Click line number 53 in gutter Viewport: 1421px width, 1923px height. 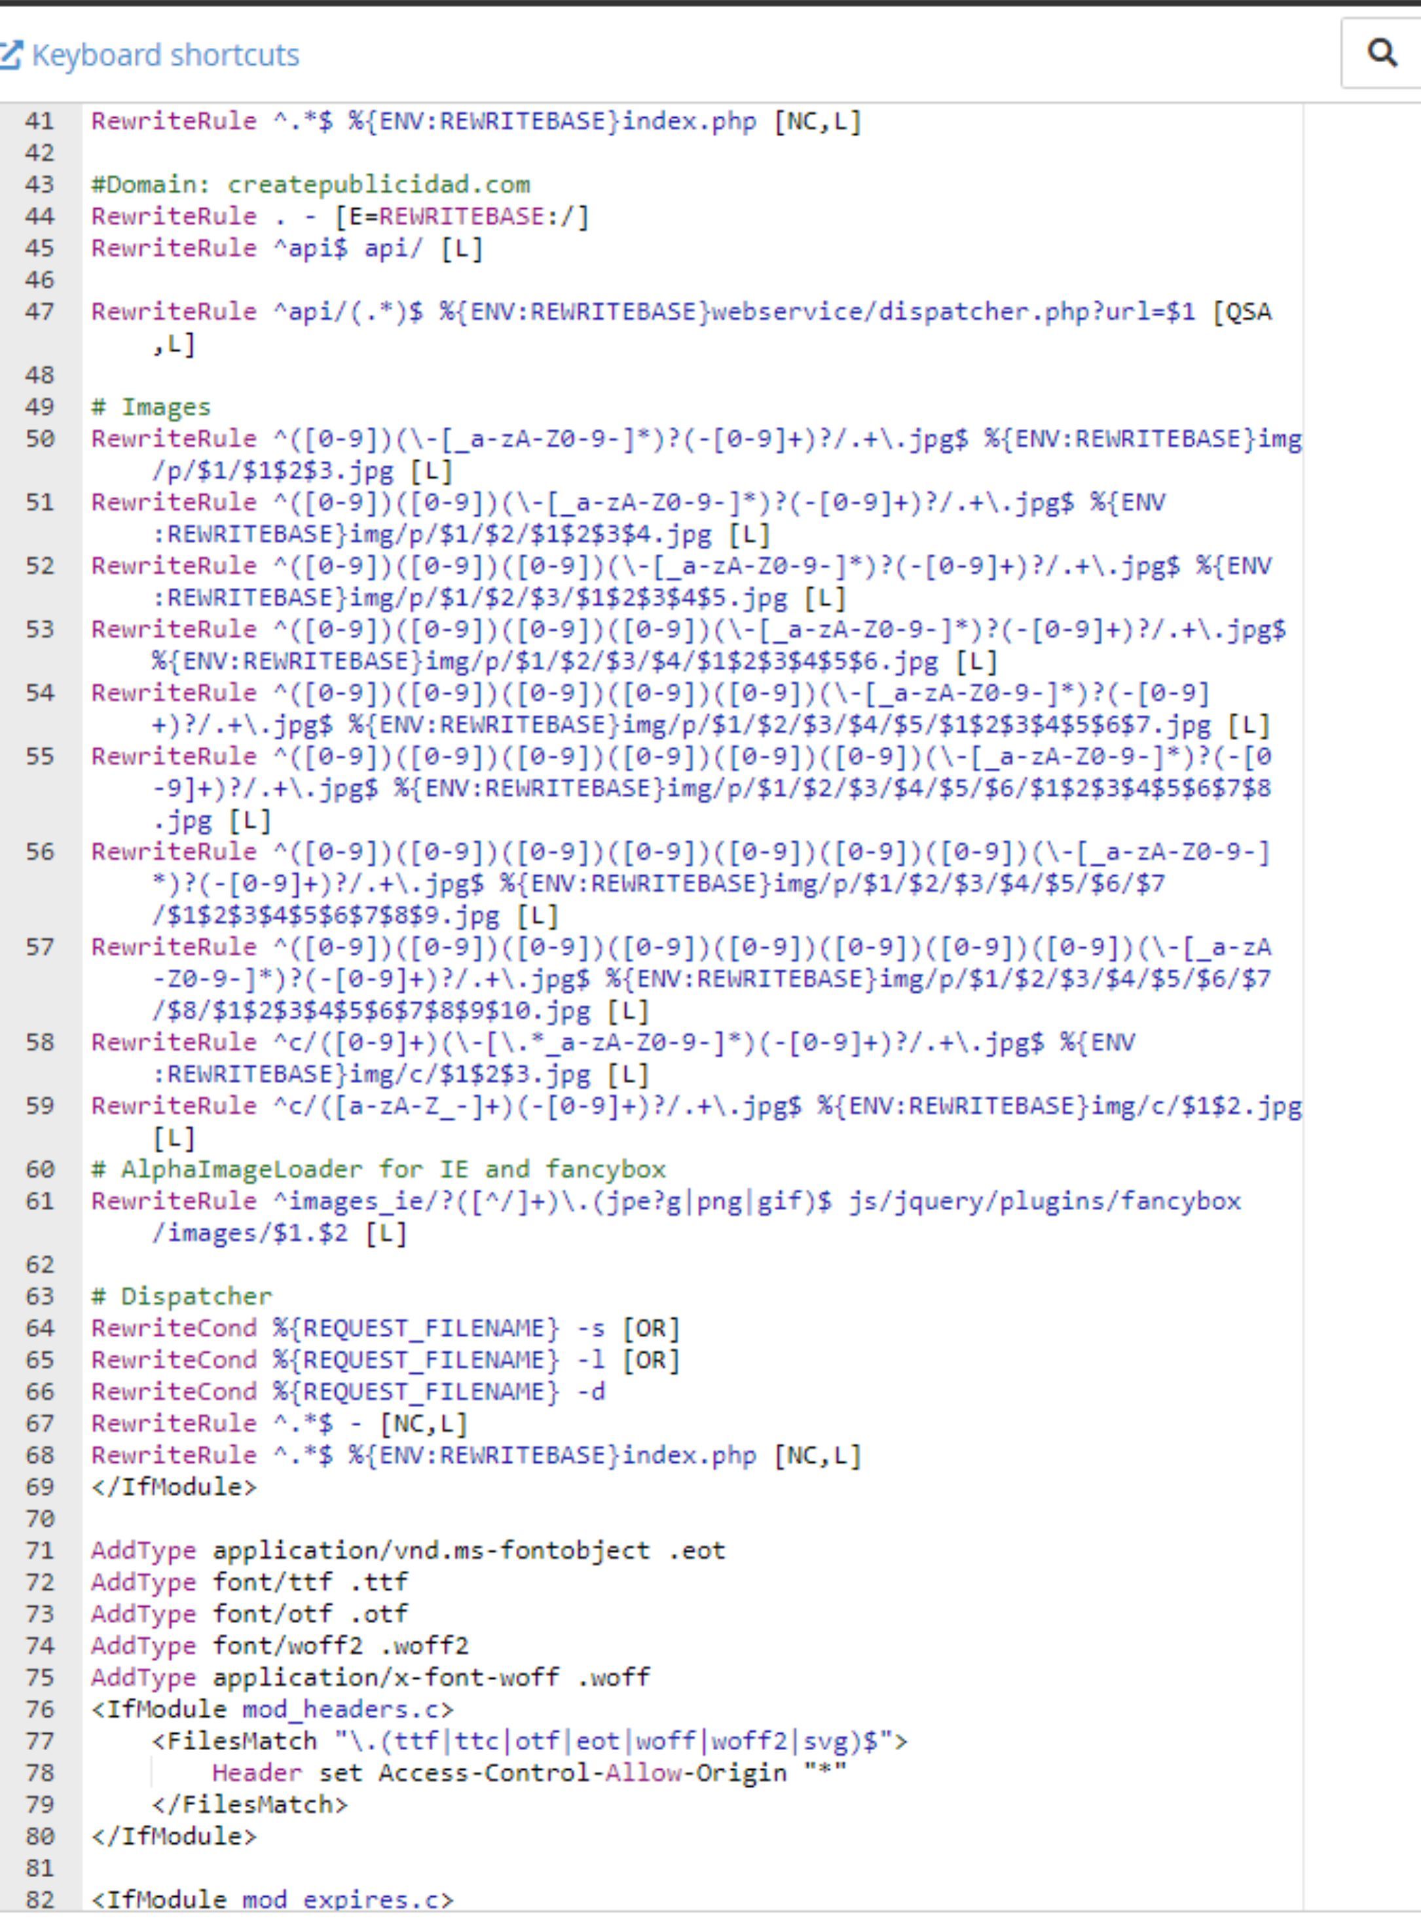point(39,631)
